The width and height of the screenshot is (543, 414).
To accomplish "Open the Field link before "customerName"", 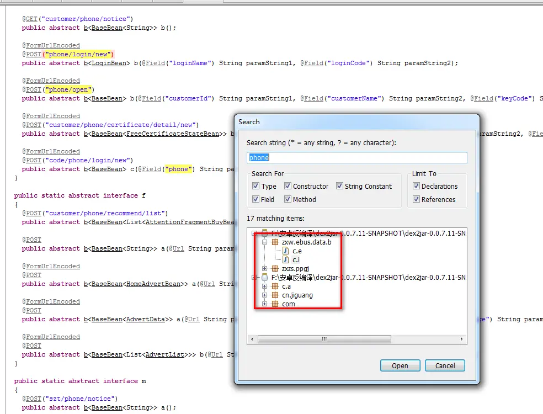I will pos(314,98).
